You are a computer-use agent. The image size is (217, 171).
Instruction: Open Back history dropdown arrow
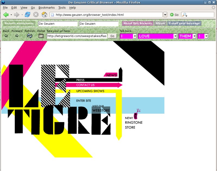tap(11, 15)
